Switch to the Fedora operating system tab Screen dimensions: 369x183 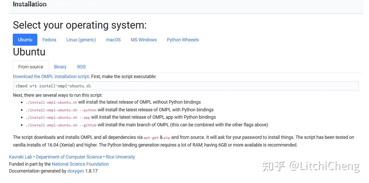[49, 40]
